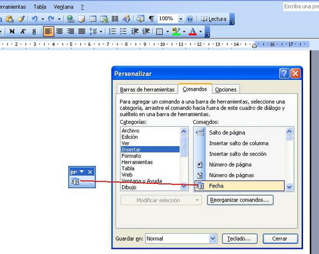Toggle bold with the N button
This screenshot has height=254, width=319.
pos(12,31)
